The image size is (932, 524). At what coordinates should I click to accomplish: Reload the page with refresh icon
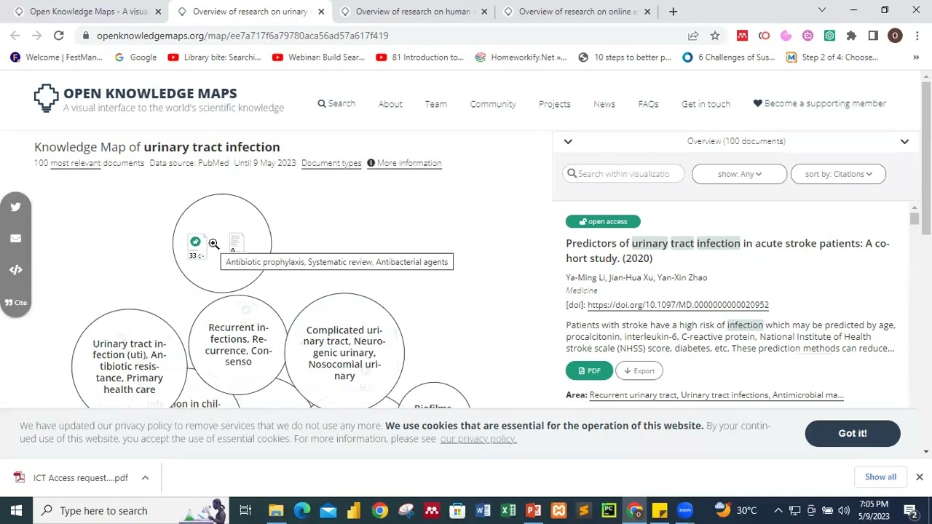point(58,35)
